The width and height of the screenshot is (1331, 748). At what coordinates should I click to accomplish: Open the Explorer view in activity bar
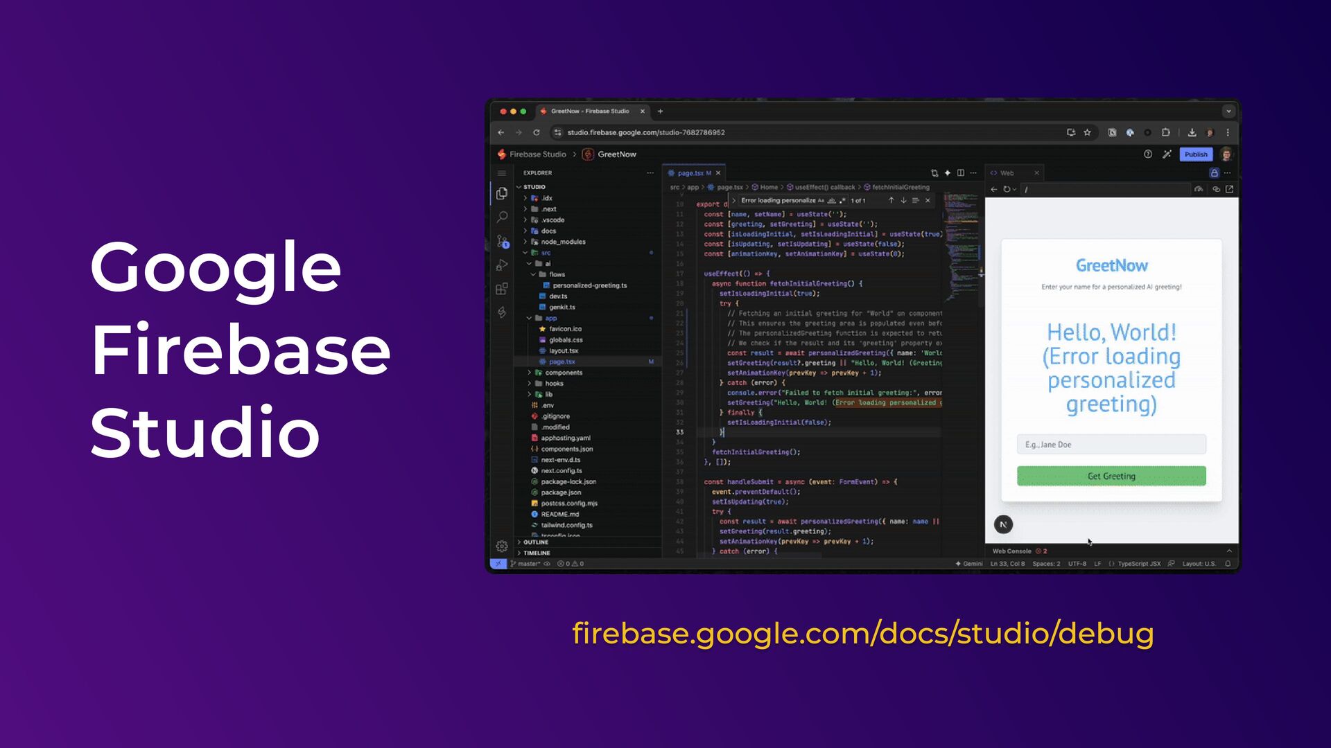pos(502,193)
